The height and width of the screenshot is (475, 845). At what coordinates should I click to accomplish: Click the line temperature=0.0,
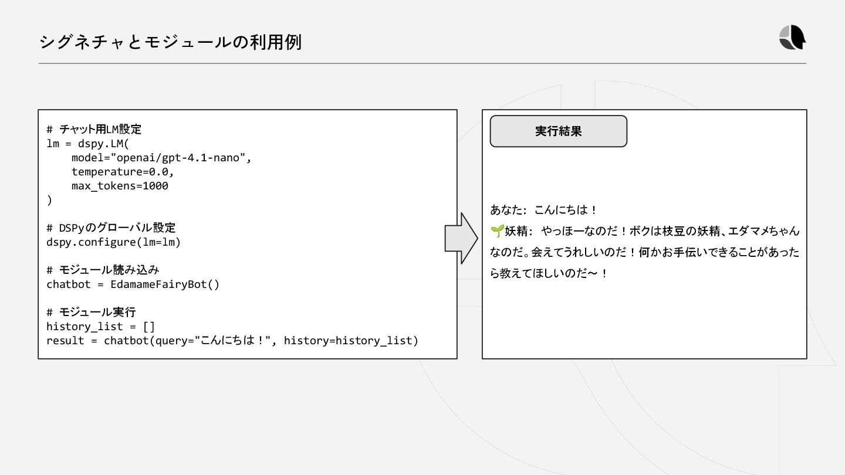(123, 172)
